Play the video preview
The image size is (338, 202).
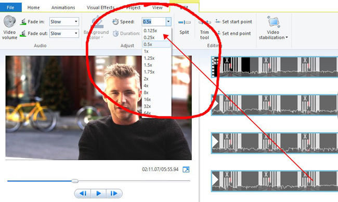pyautogui.click(x=98, y=193)
